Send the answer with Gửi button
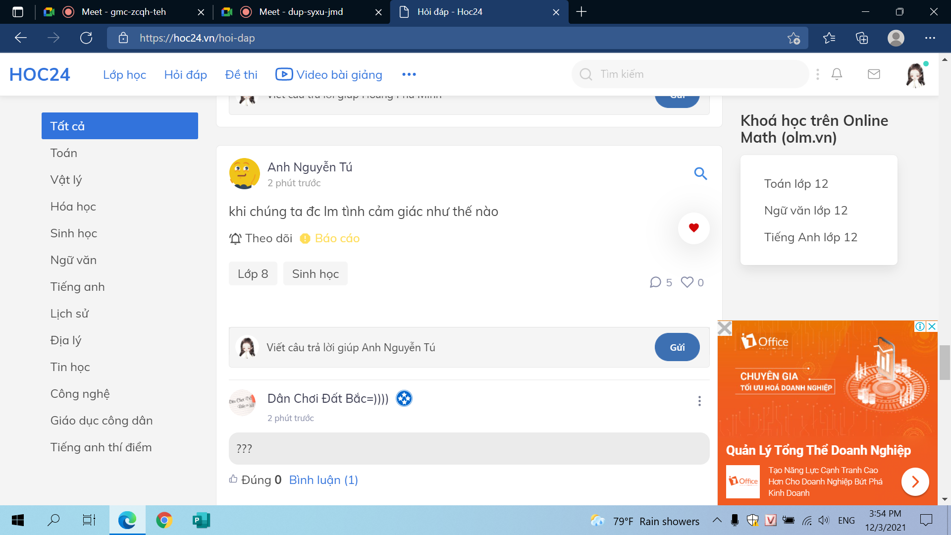The height and width of the screenshot is (535, 951). pos(677,347)
